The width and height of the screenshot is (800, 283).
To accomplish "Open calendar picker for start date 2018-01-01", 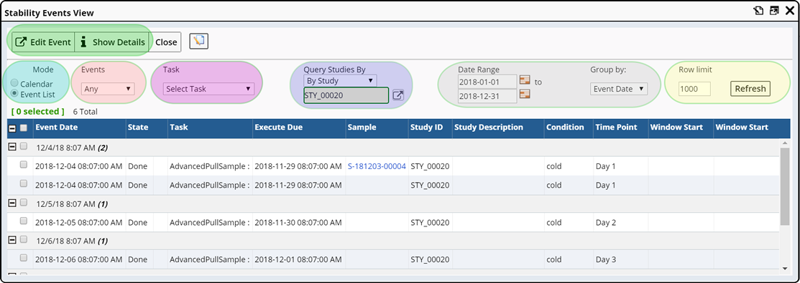I will 525,80.
